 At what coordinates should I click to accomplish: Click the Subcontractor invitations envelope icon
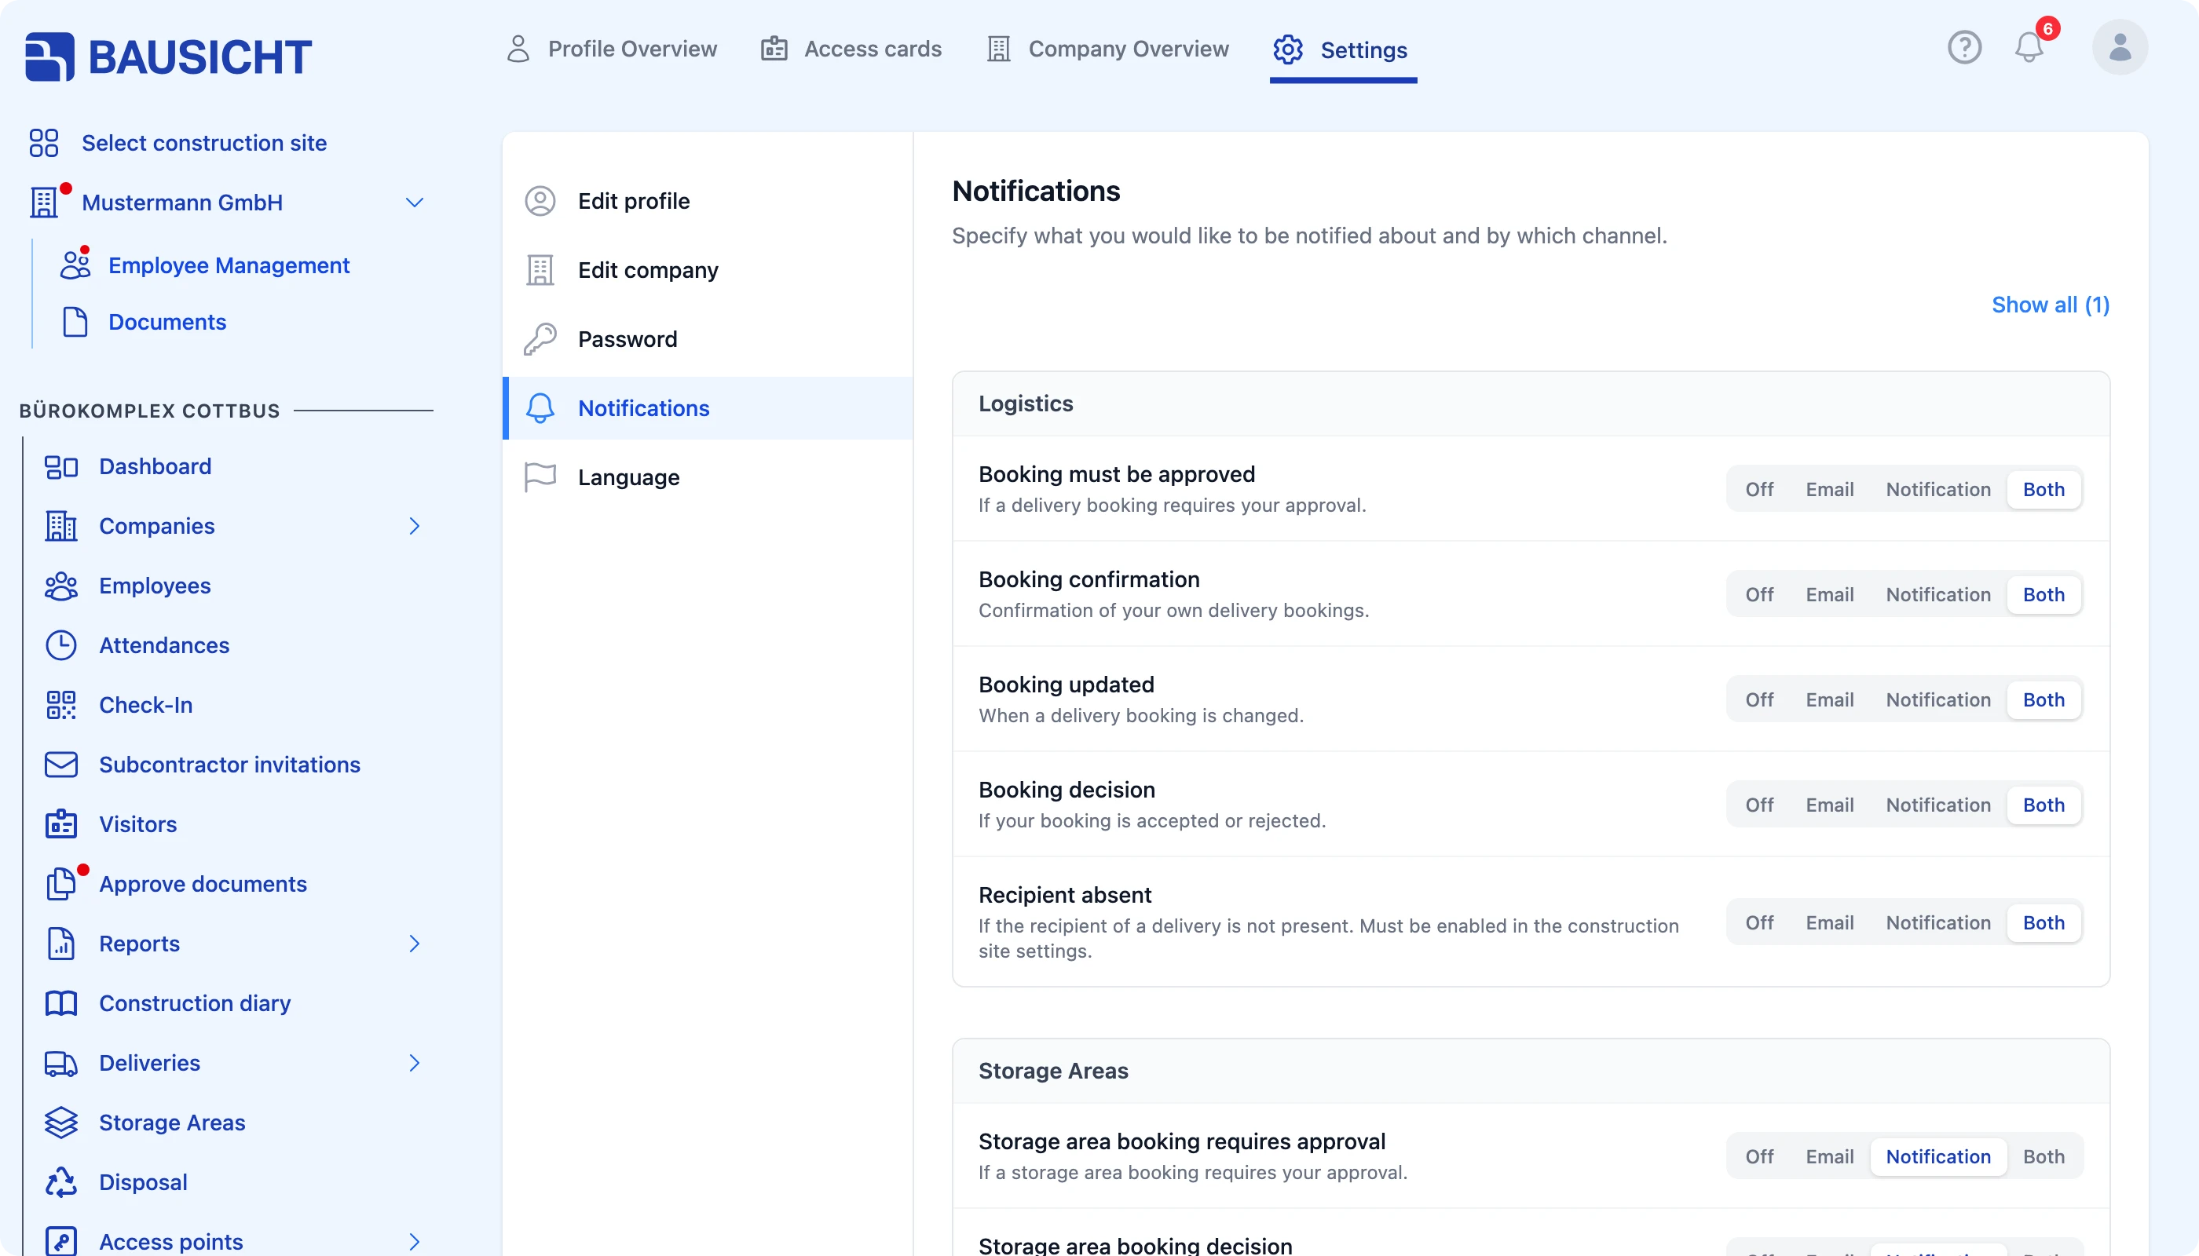61,765
